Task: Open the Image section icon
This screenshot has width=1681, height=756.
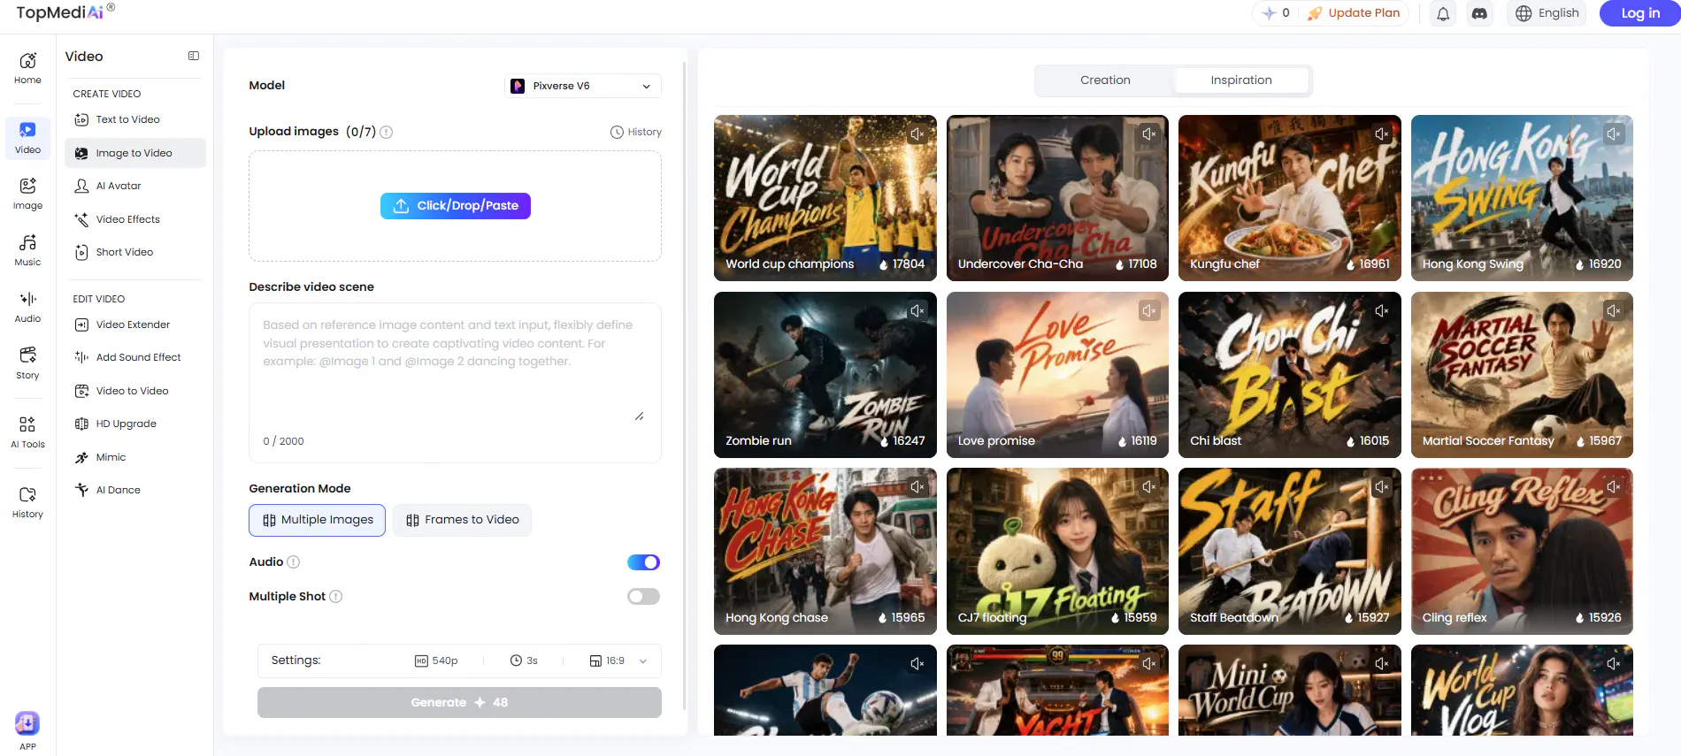Action: (x=27, y=194)
